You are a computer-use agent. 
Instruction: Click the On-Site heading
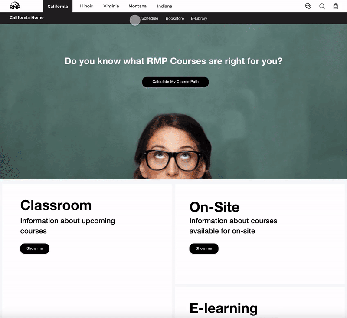[214, 207]
